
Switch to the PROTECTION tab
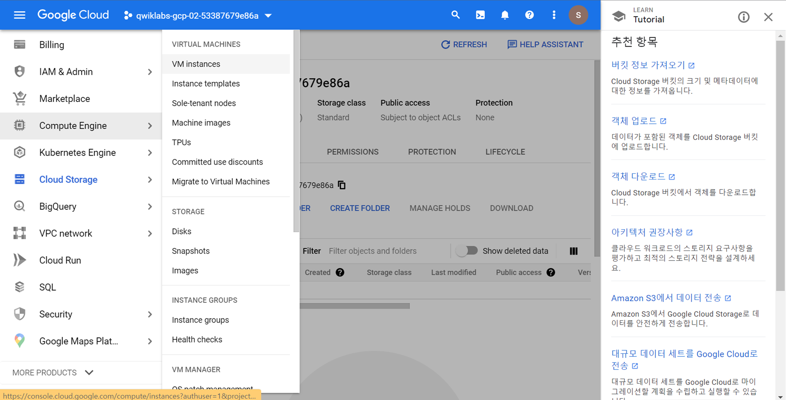pos(432,152)
